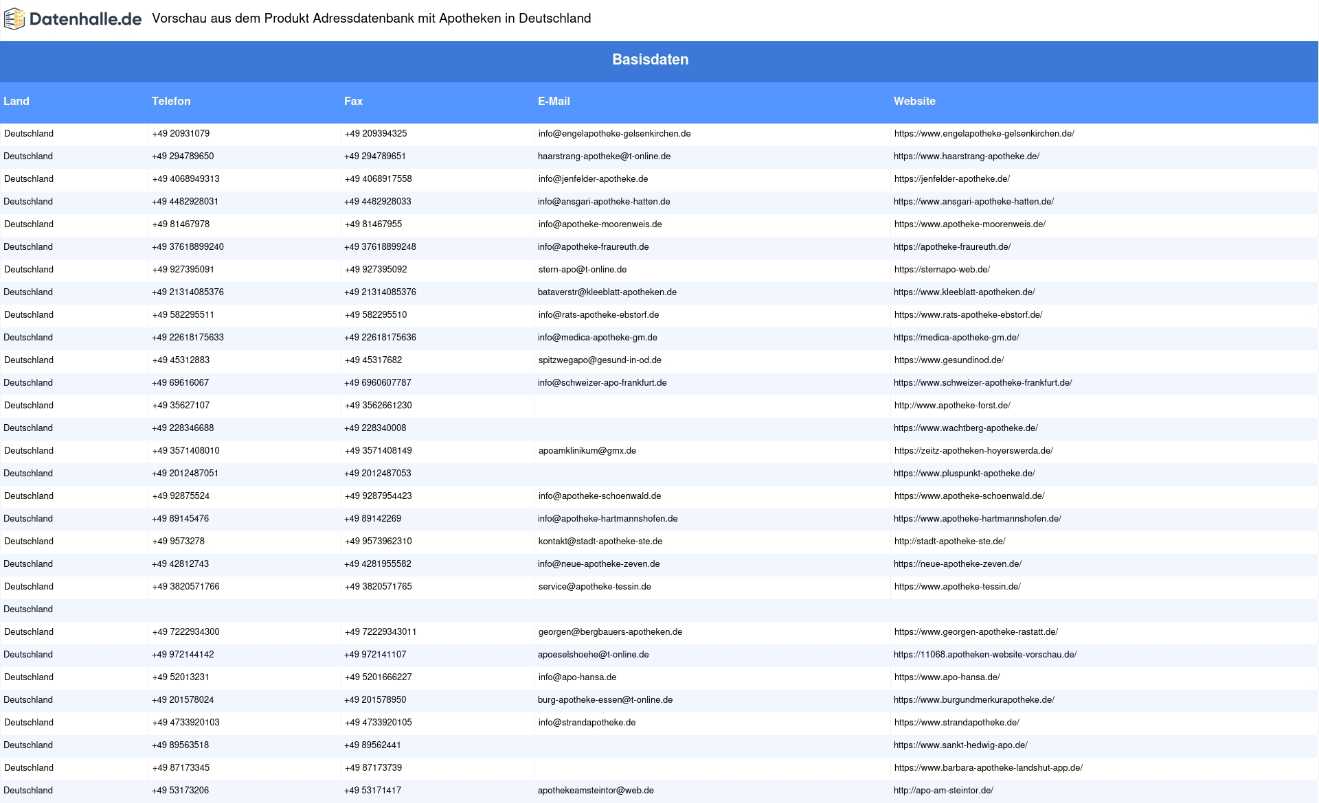Screen dimensions: 1319x803
Task: Open https://www.apotheke-moorenweis.de/ link
Action: coord(970,224)
